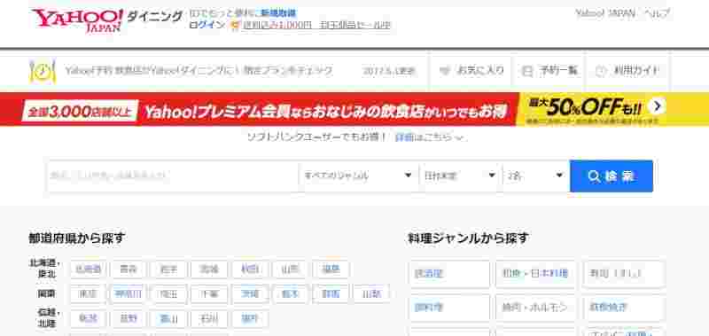Click the calendar icon beside 予約一覧
The width and height of the screenshot is (709, 336).
tap(526, 71)
